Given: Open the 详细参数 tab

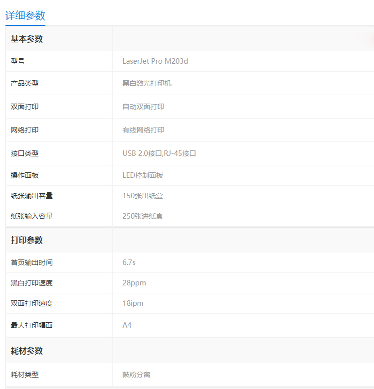Looking at the screenshot, I should [25, 15].
